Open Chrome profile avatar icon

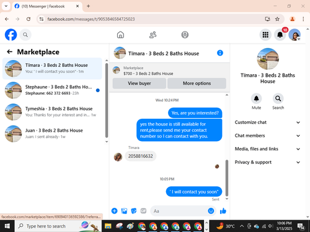coord(292,19)
